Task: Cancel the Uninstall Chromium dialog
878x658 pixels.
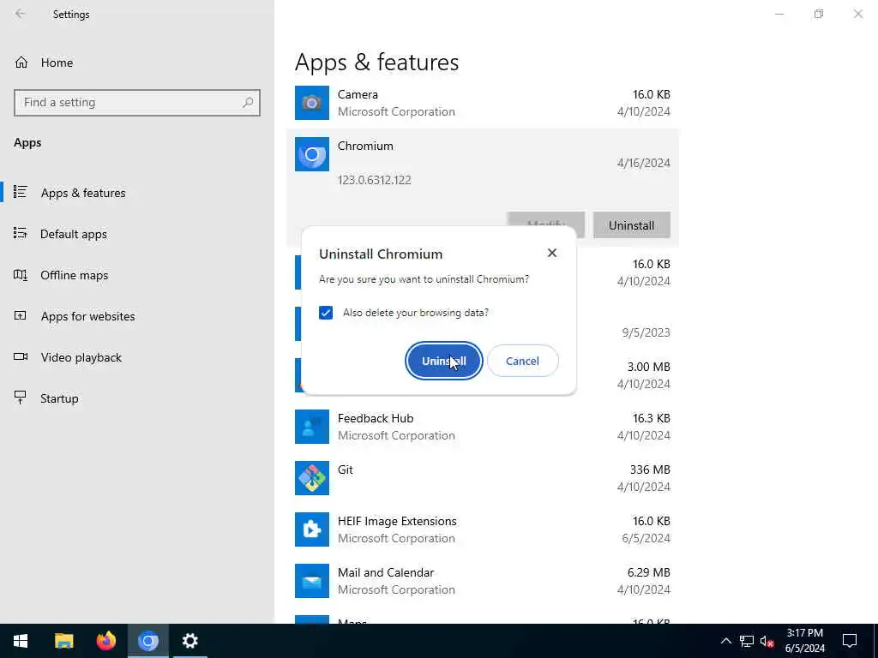Action: (522, 361)
